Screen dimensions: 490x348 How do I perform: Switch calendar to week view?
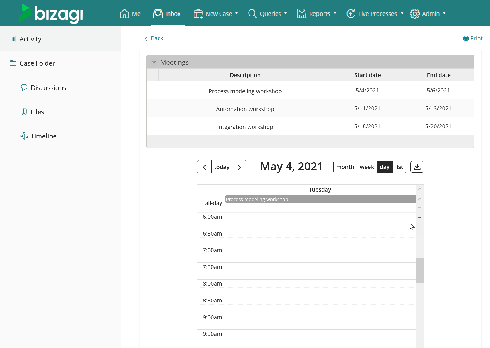point(367,167)
